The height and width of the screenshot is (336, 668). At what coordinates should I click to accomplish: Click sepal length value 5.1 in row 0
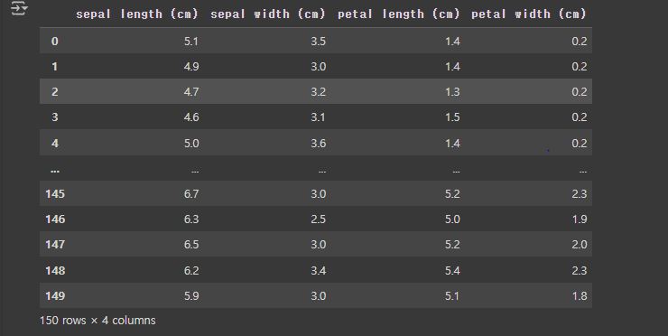191,42
